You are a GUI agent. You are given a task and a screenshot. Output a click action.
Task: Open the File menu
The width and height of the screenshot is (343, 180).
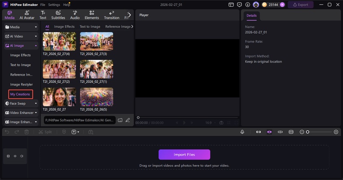pos(42,5)
